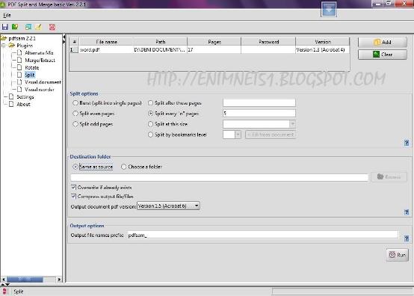414x296 pixels.
Task: Click the Split after these pages input field
Action: pyautogui.click(x=259, y=102)
